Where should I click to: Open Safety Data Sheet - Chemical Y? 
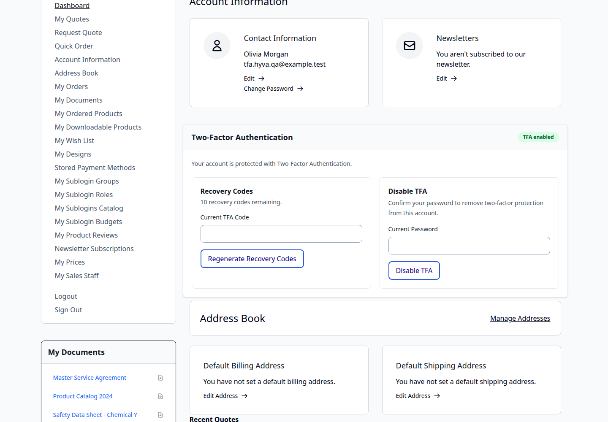(95, 415)
